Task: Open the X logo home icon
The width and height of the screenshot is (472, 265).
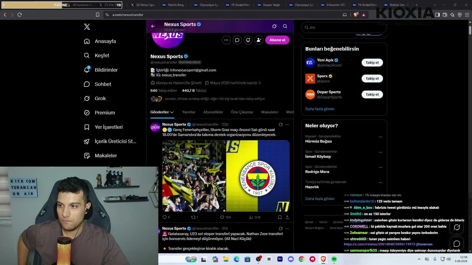Action: point(87,27)
